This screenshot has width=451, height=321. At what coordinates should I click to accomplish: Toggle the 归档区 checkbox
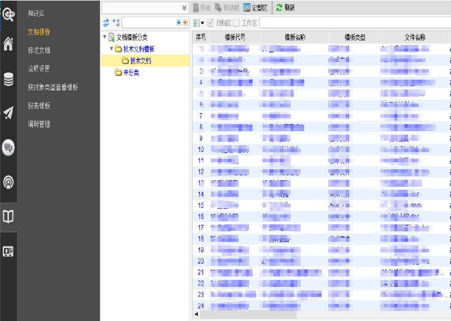point(211,23)
